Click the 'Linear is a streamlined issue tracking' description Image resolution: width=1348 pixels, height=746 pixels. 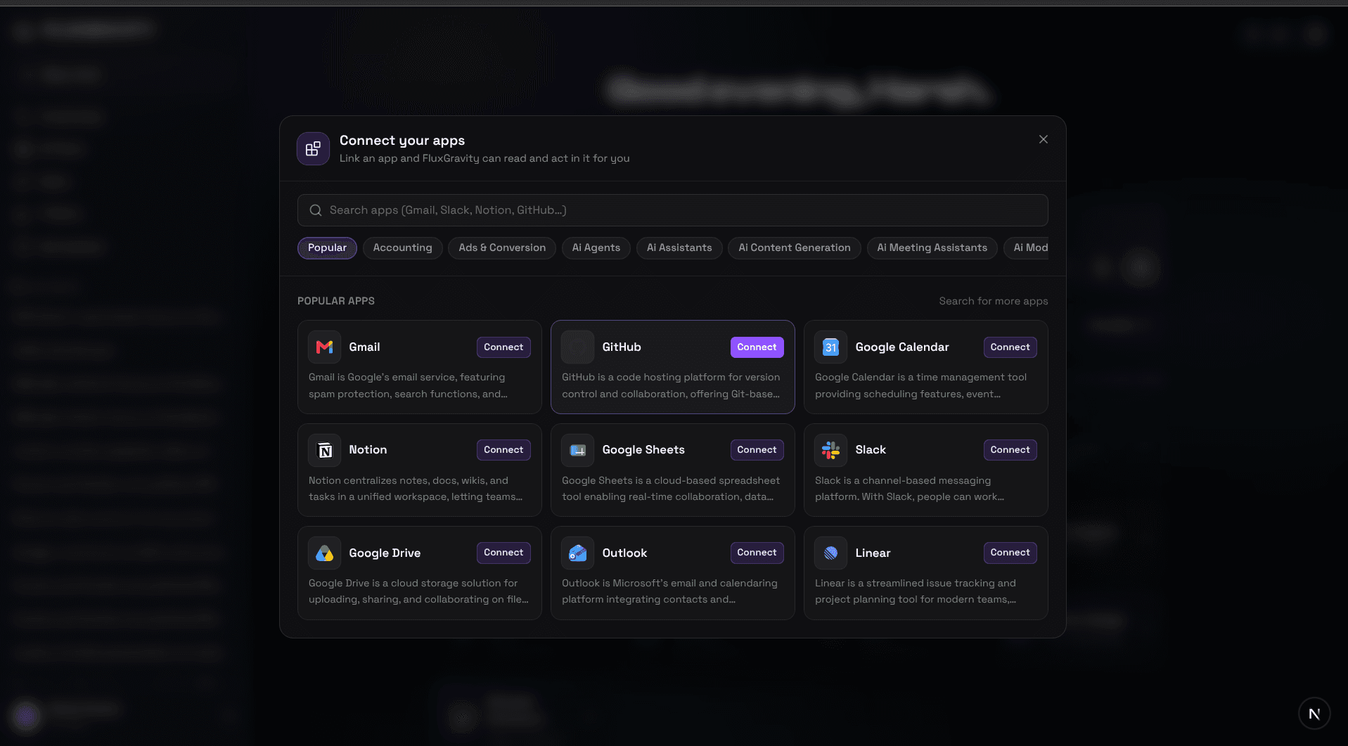(916, 591)
